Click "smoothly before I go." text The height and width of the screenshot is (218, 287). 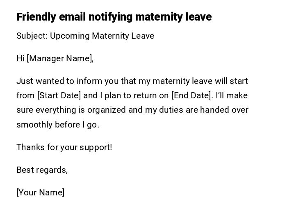tap(58, 125)
